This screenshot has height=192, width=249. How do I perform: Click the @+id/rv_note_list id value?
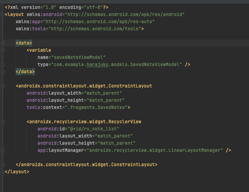pos(94,129)
